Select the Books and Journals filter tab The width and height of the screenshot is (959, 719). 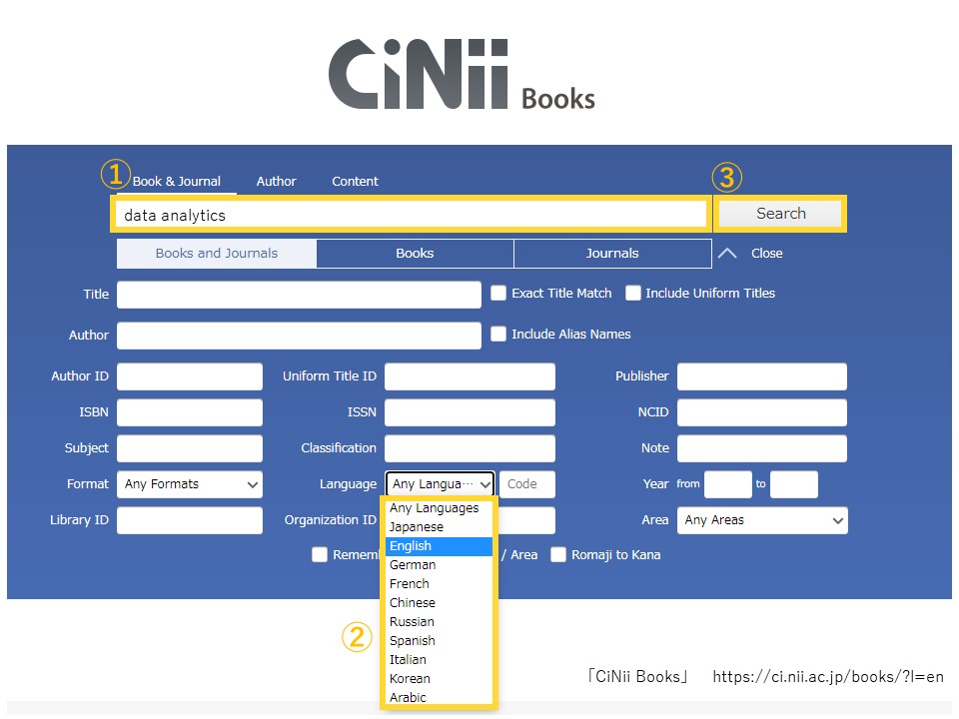pos(217,253)
